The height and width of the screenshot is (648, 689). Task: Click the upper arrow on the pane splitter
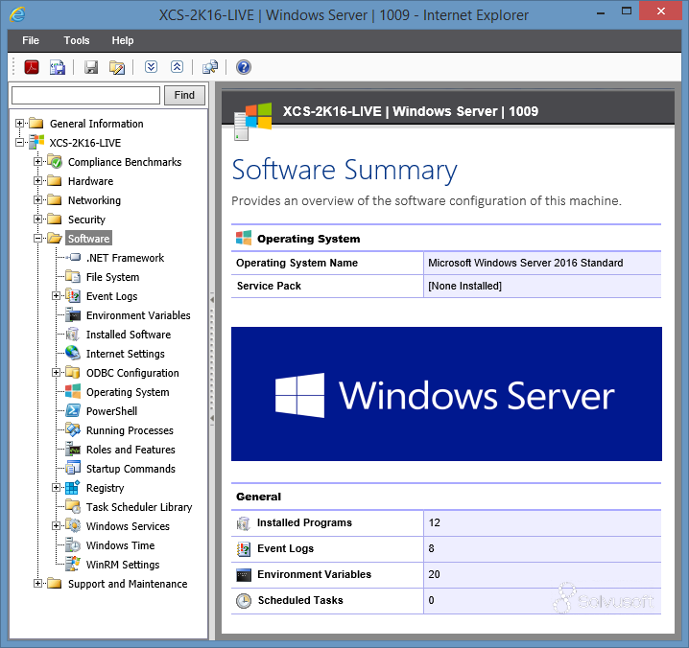[212, 300]
